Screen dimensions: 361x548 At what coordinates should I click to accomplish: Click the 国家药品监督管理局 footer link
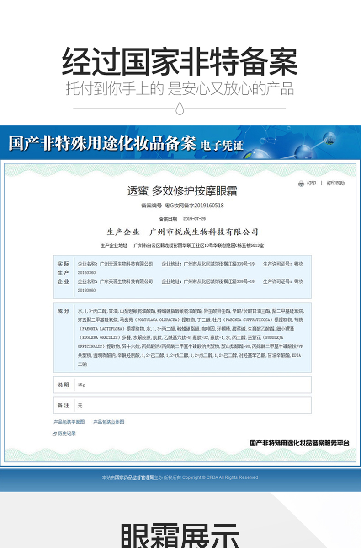click(x=134, y=477)
